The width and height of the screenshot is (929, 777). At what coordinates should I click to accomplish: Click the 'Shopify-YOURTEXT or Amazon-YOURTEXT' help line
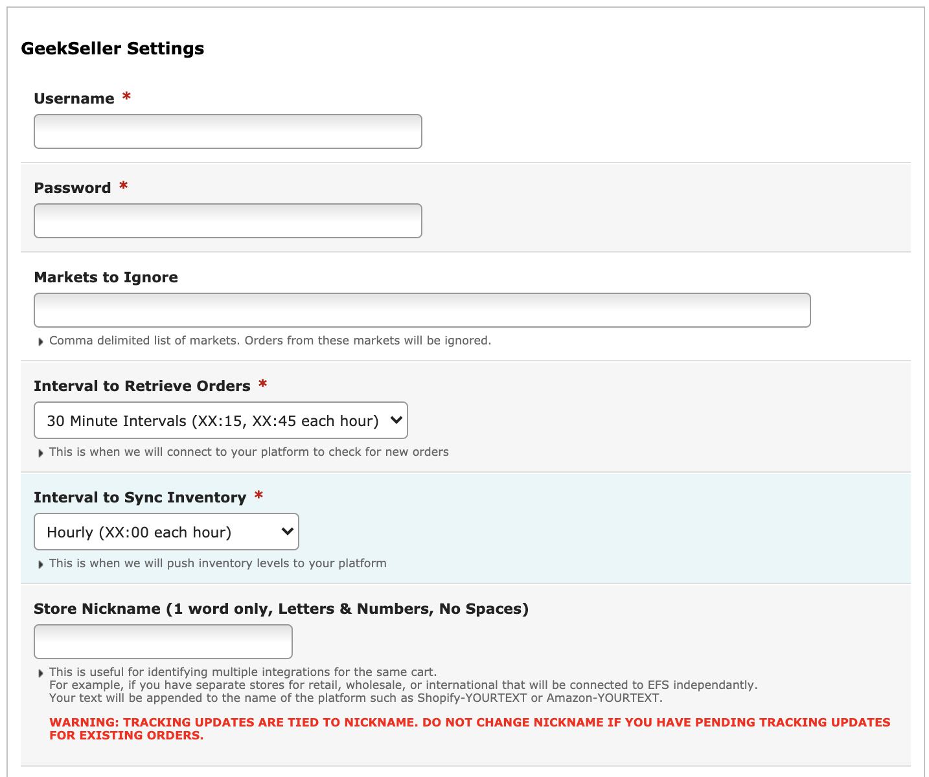point(356,698)
